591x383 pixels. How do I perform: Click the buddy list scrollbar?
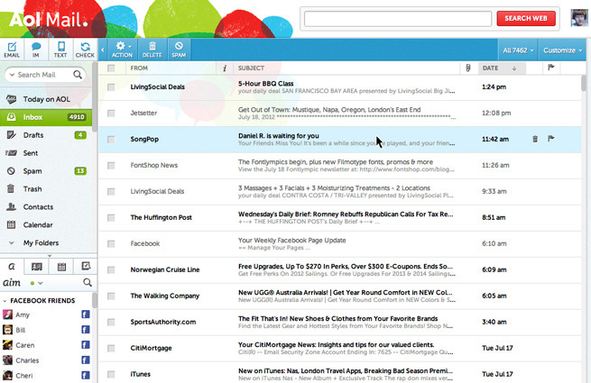coord(95,300)
